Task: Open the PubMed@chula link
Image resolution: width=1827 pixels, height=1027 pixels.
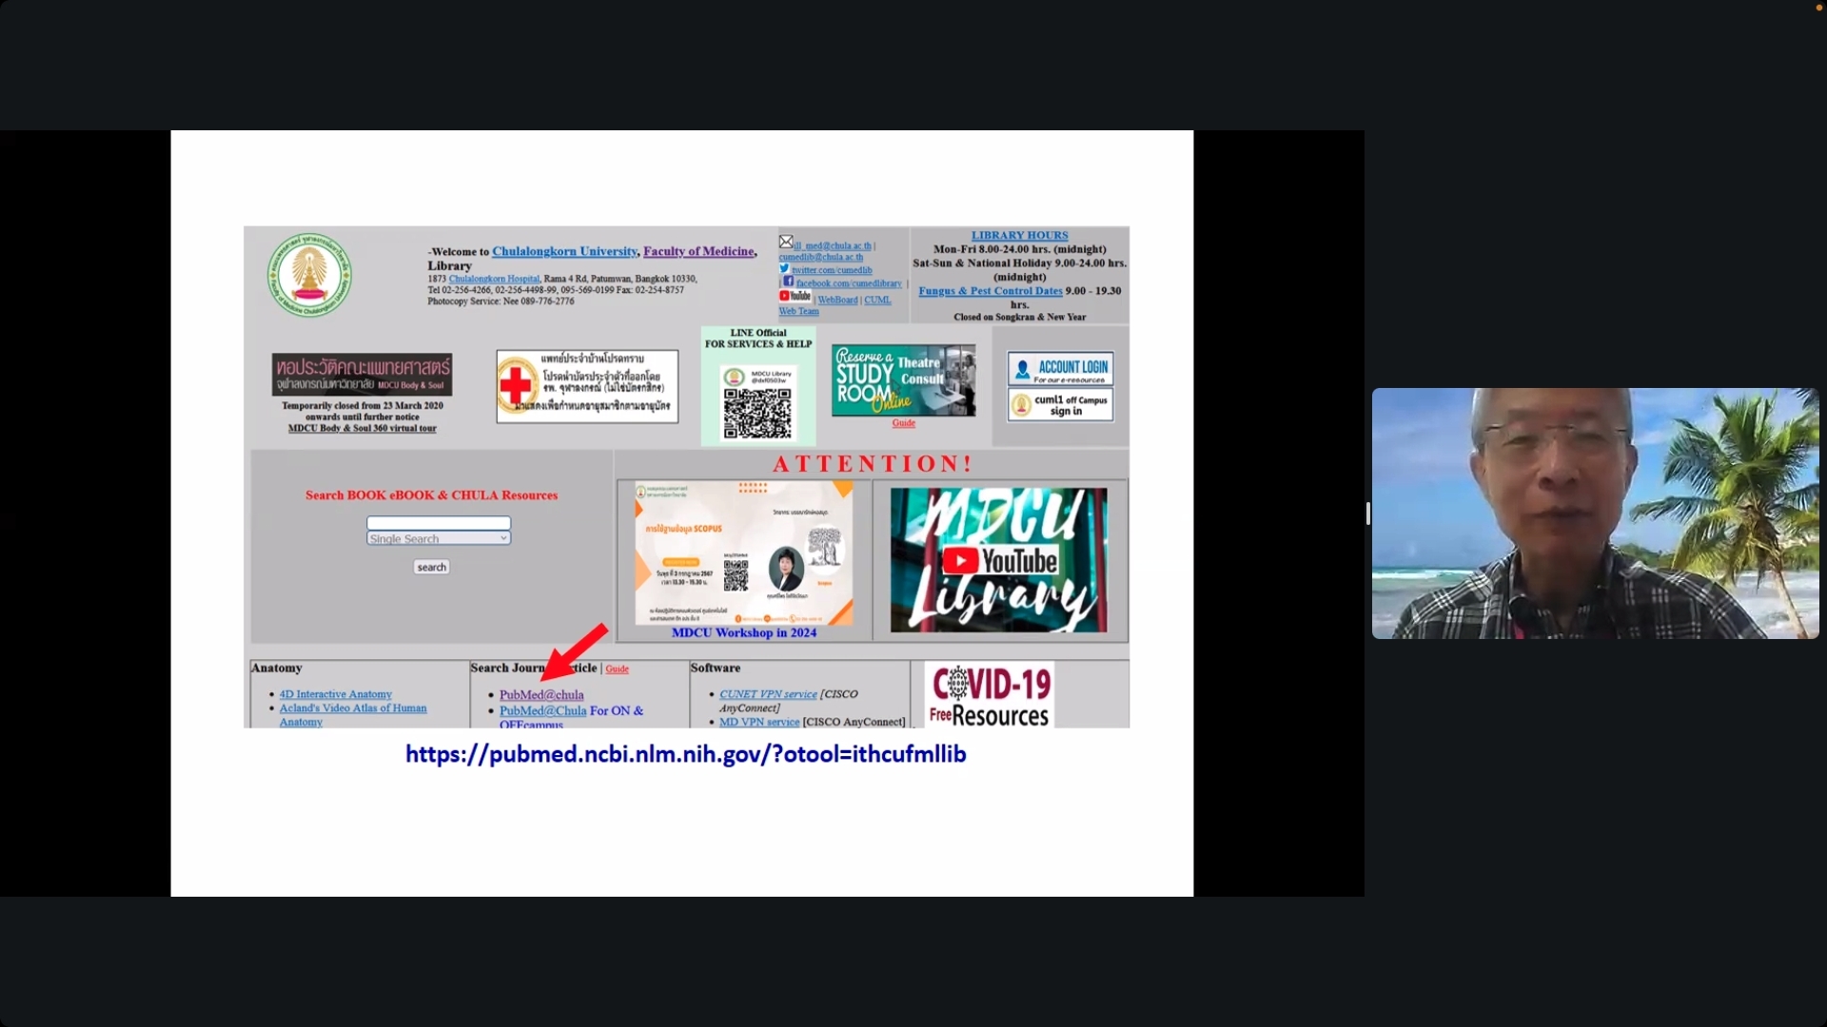Action: 541,695
